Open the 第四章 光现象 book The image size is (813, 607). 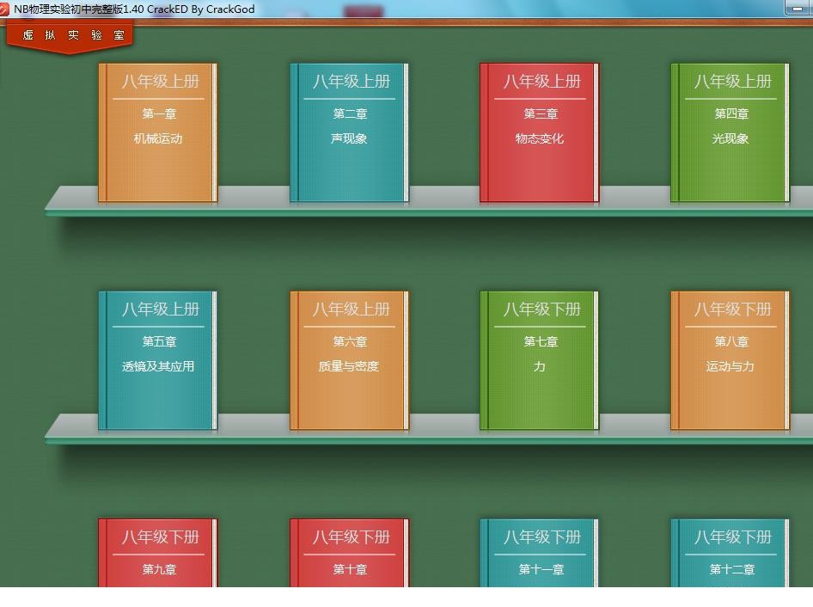(730, 132)
